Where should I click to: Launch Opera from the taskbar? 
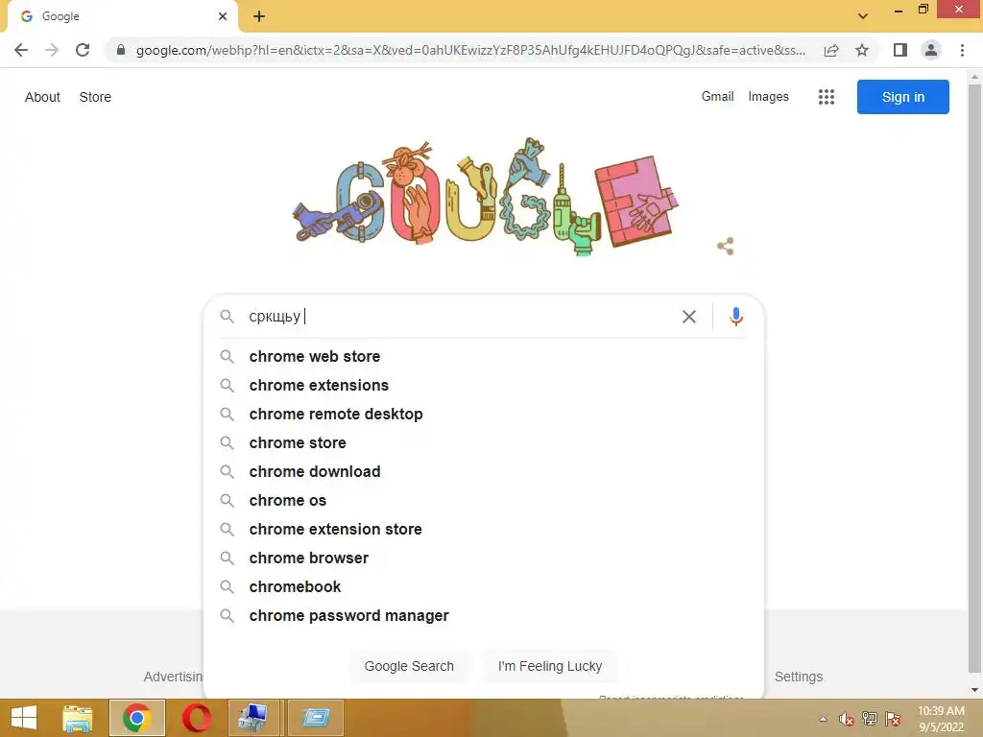click(x=197, y=718)
